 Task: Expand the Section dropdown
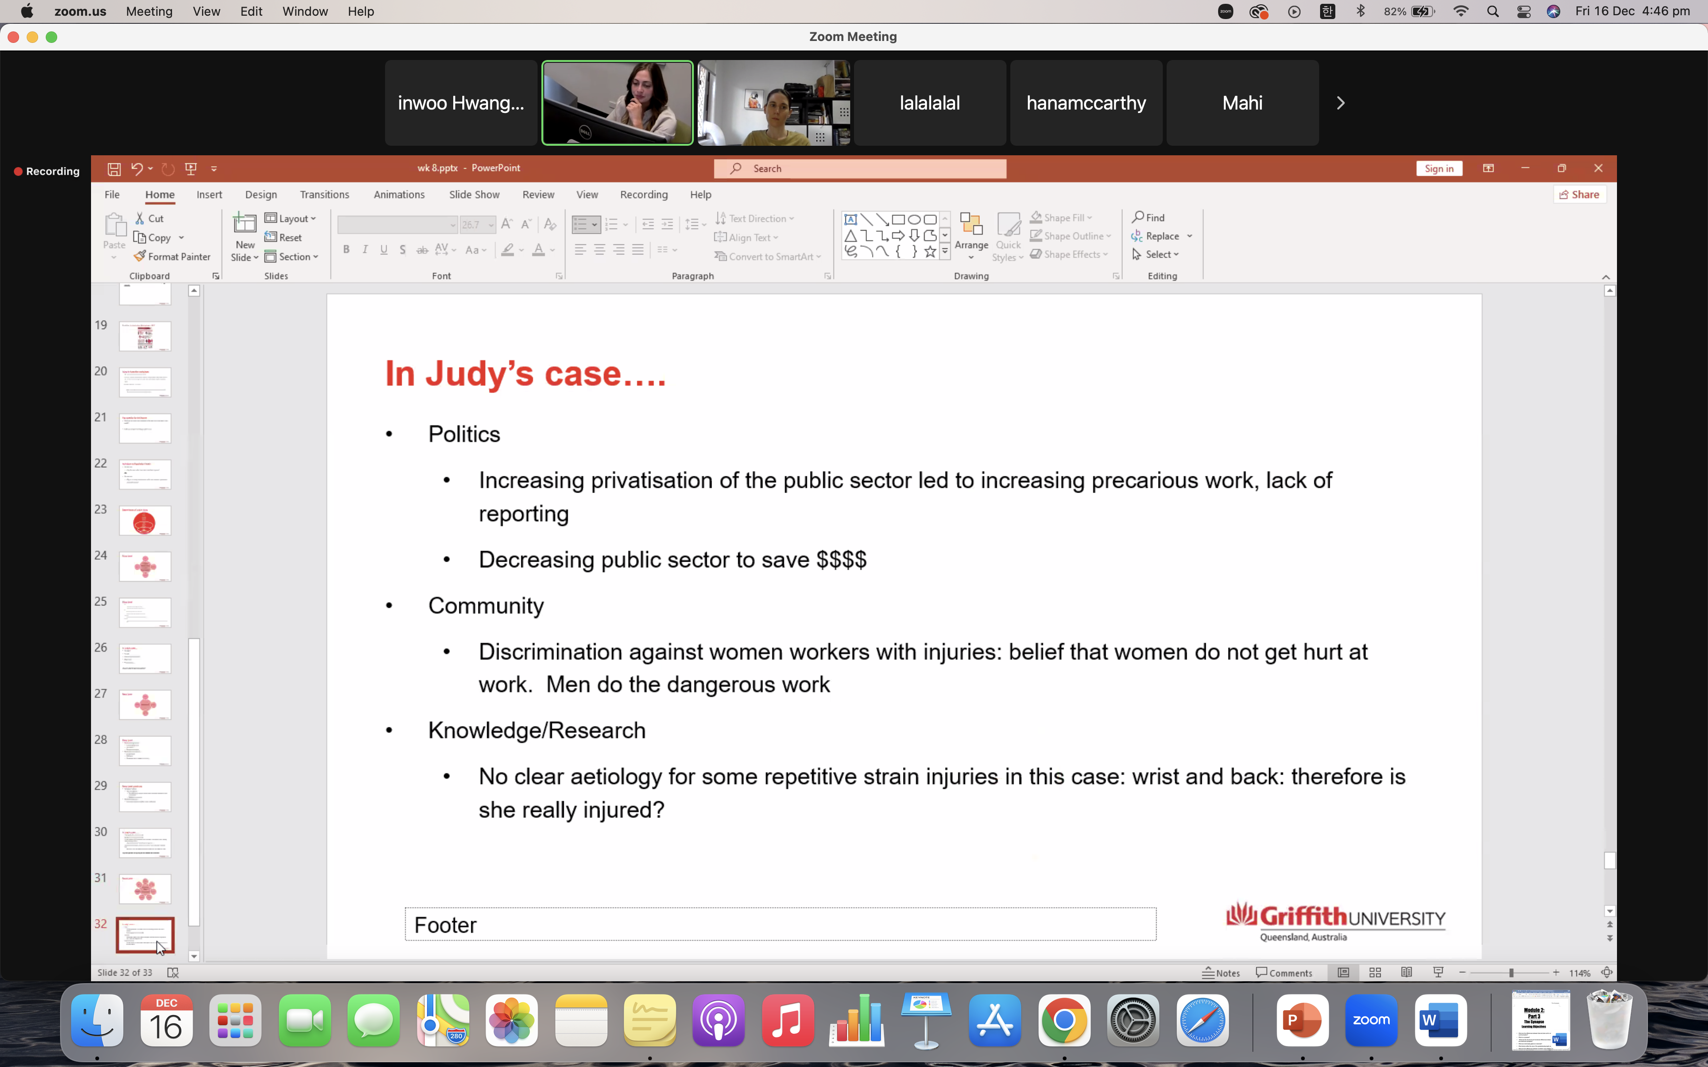tap(292, 257)
